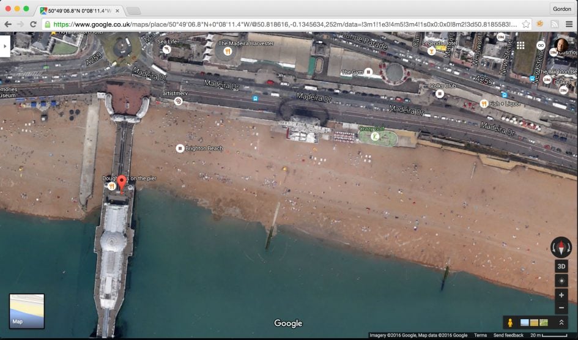Open the Google account avatar photo

pyautogui.click(x=561, y=45)
